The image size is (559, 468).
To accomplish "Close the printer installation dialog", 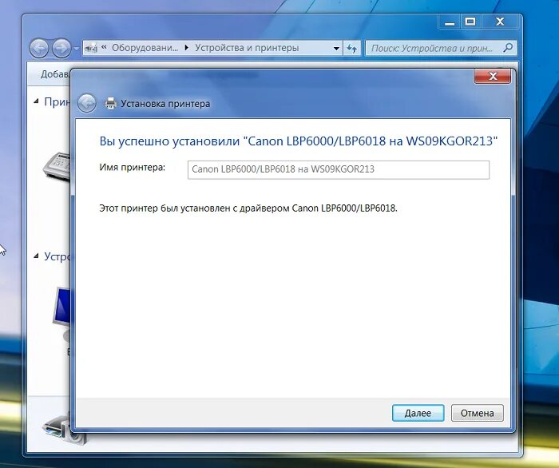I will click(x=493, y=76).
